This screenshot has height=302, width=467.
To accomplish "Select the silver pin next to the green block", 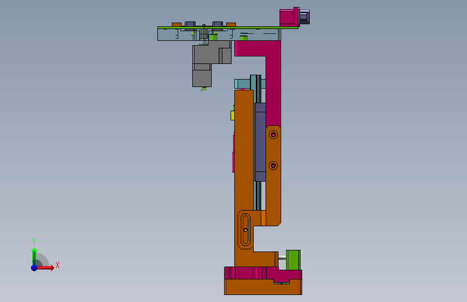I will coord(282,258).
